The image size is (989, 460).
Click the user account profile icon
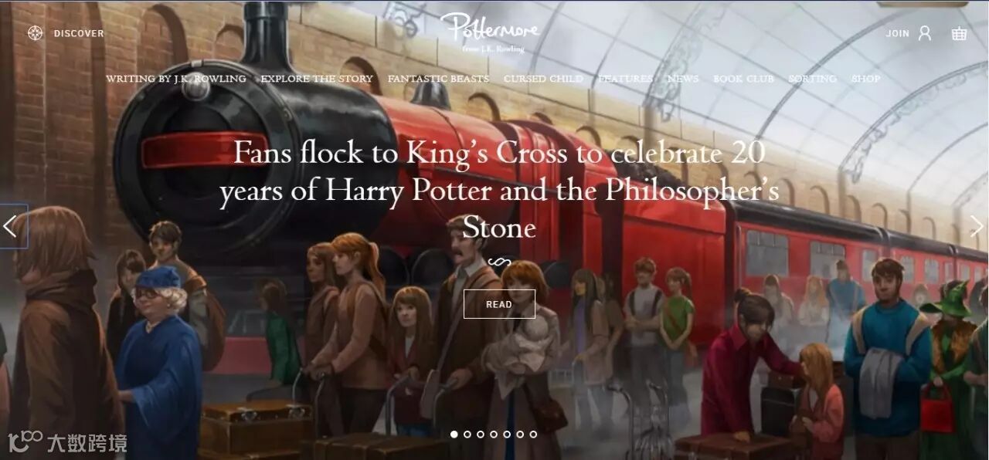[925, 33]
